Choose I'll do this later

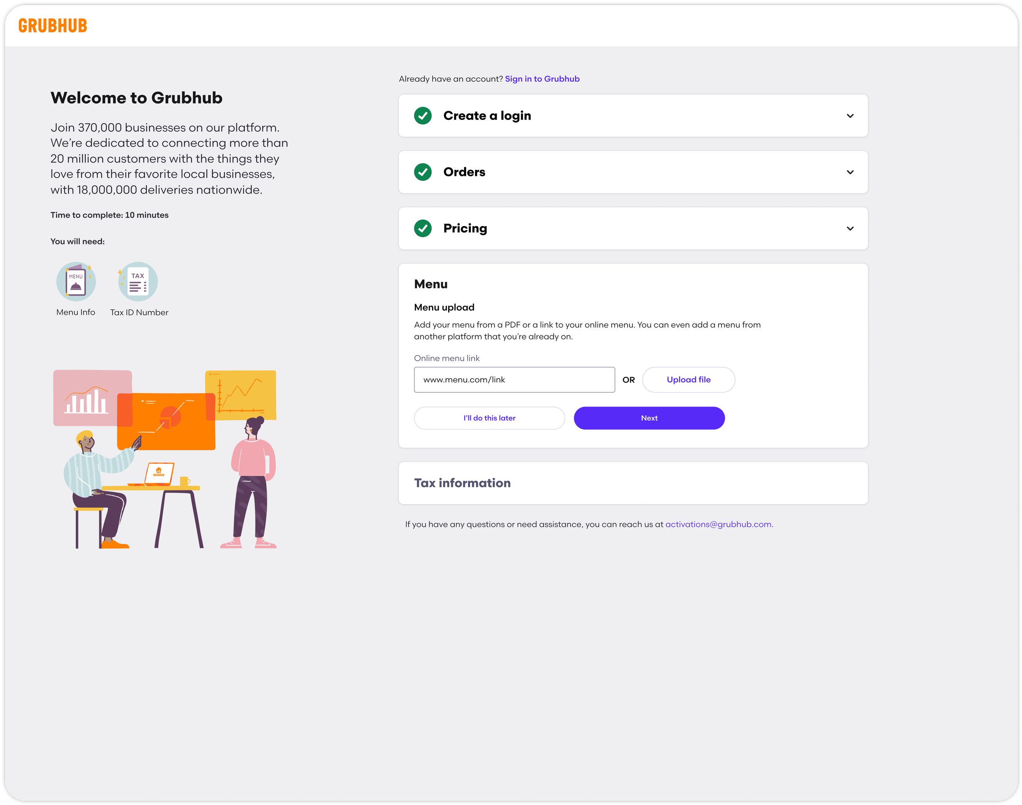point(489,418)
